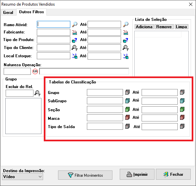Click the Adiciona button
This screenshot has height=186, width=196.
tap(144, 27)
